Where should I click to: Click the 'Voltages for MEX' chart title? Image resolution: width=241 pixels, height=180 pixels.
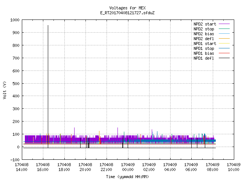(127, 8)
